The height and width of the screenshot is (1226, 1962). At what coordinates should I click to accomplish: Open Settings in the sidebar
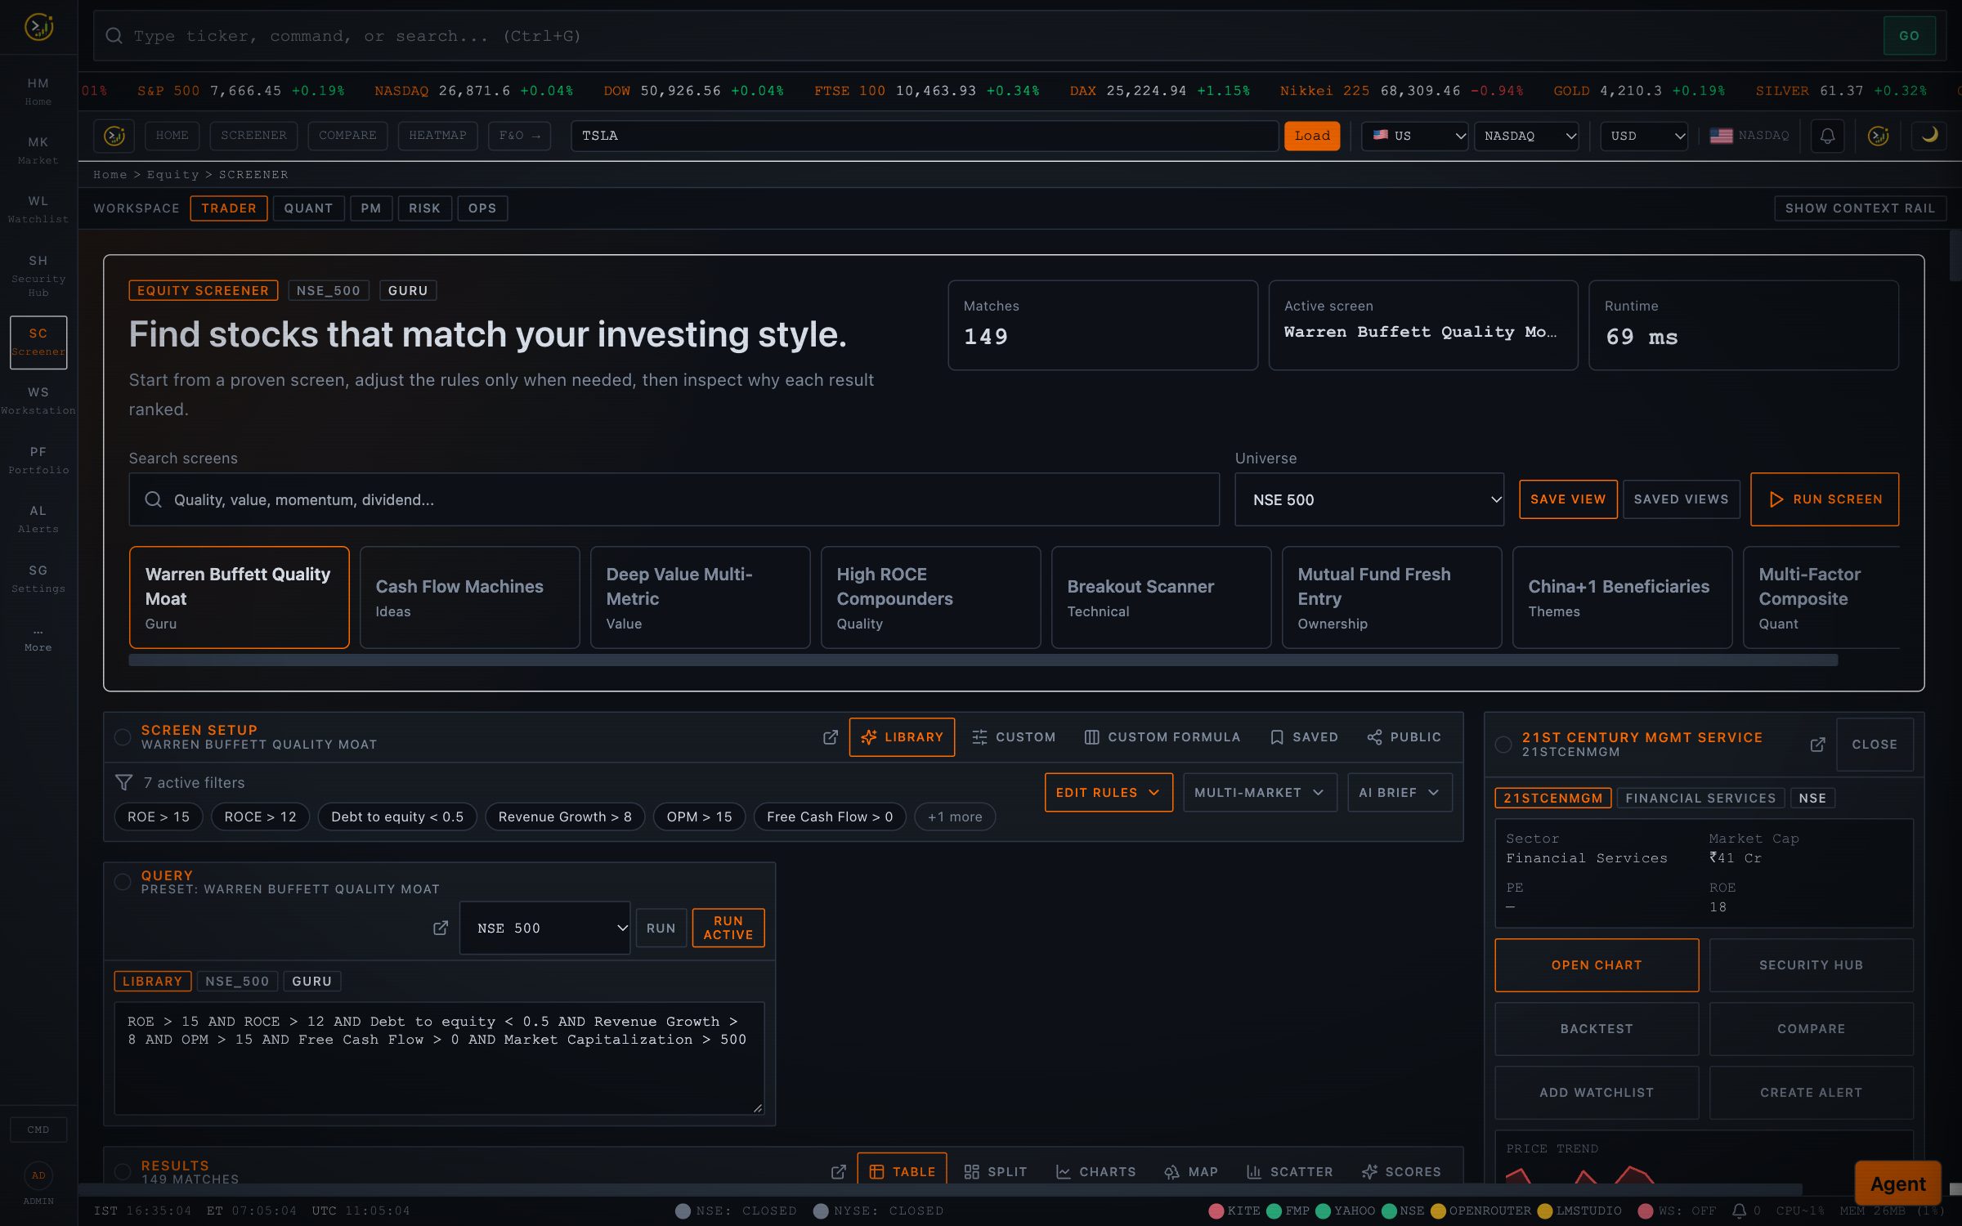click(38, 579)
